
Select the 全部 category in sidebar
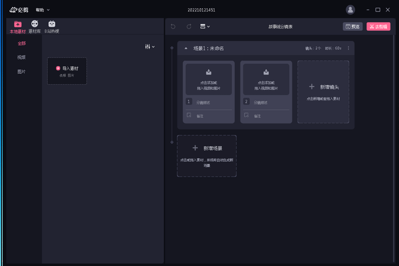click(21, 43)
